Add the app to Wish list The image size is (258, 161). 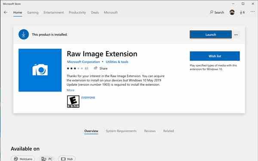[215, 56]
